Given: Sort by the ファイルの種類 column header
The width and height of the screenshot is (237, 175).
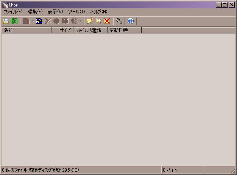Looking at the screenshot, I should click(90, 30).
